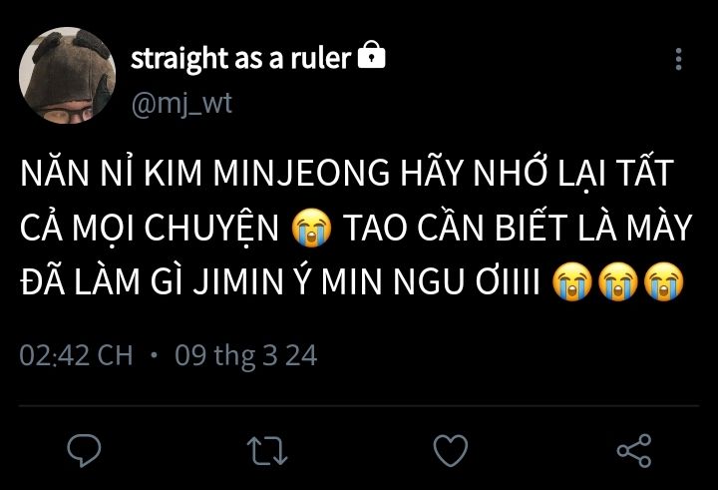This screenshot has width=718, height=490.
Task: Click the first crying emoji after ƠIIII
Action: pyautogui.click(x=572, y=281)
